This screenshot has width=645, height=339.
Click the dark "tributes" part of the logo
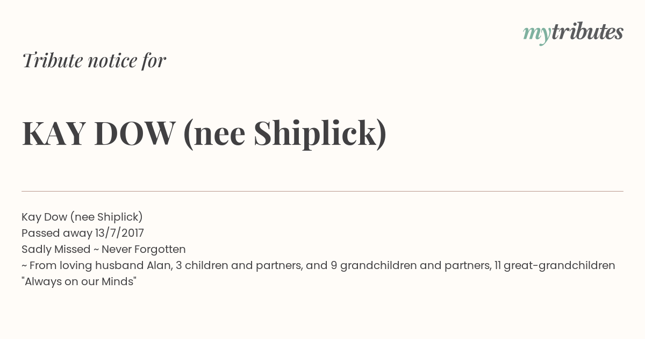tap(587, 32)
